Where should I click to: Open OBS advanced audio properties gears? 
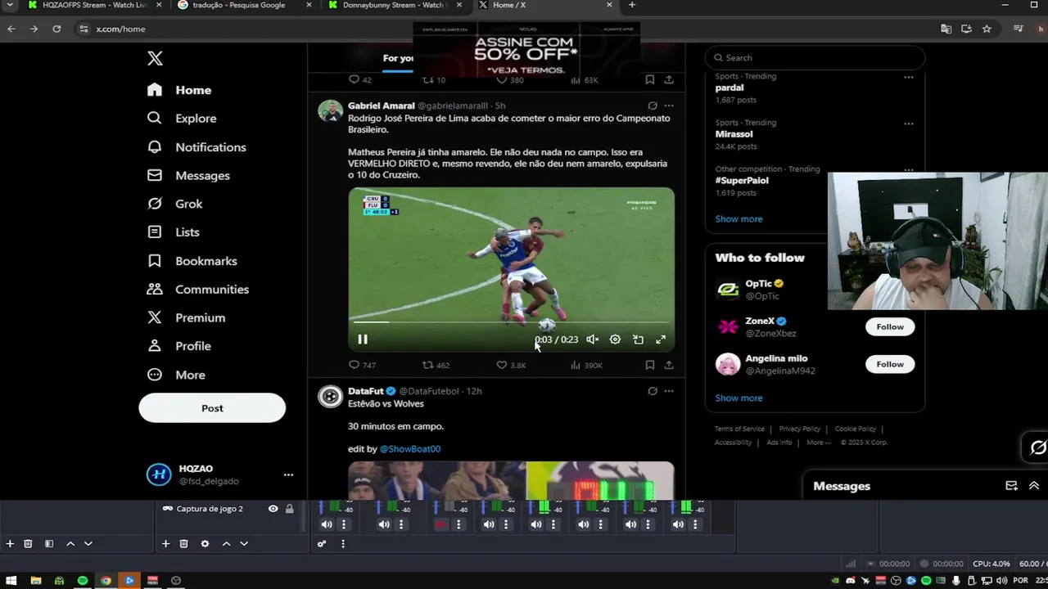click(322, 544)
